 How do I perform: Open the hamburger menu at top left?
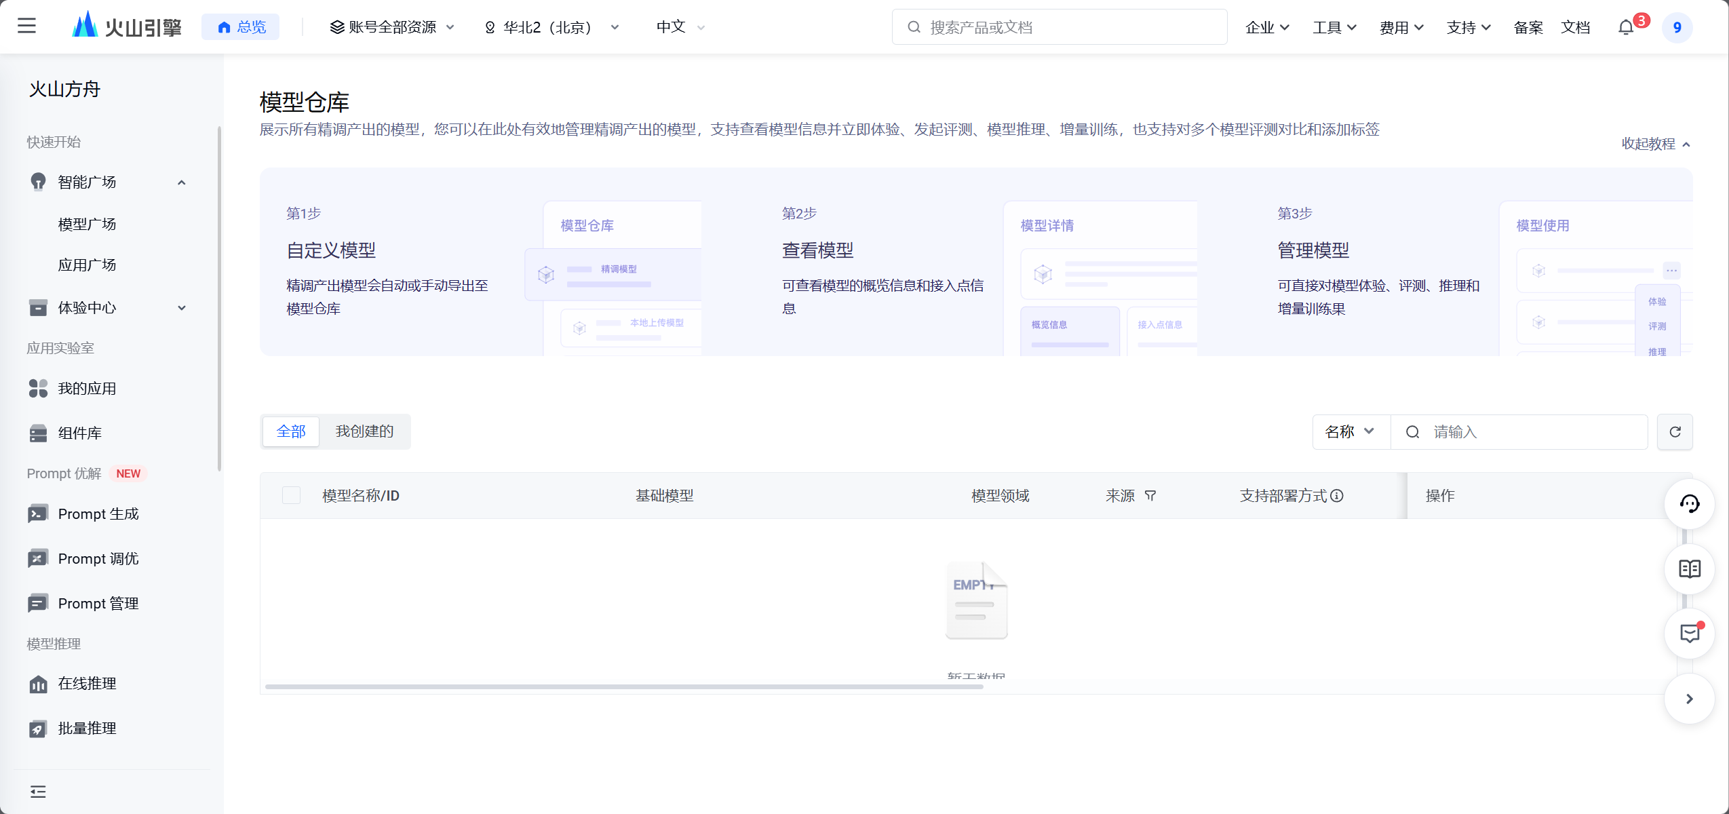pos(26,26)
